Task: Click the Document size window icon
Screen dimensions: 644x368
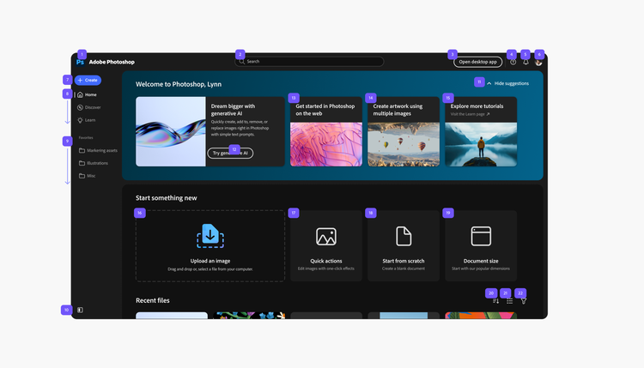Action: click(x=481, y=236)
